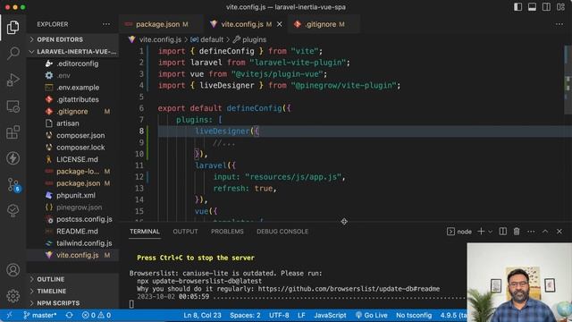The height and width of the screenshot is (322, 572).
Task: Open errors and warnings status item
Action: [97, 315]
